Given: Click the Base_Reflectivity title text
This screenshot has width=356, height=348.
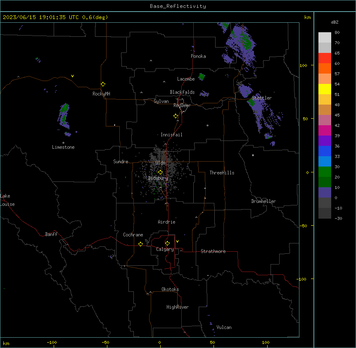Looking at the screenshot, I should (178, 6).
